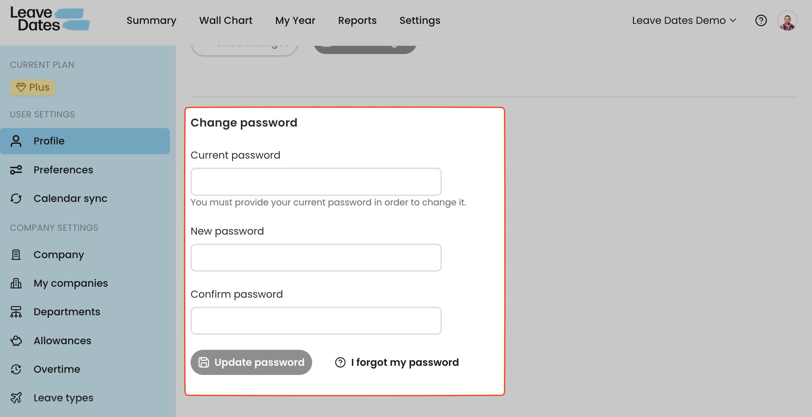Click the Calendar sync refresh icon

[16, 198]
